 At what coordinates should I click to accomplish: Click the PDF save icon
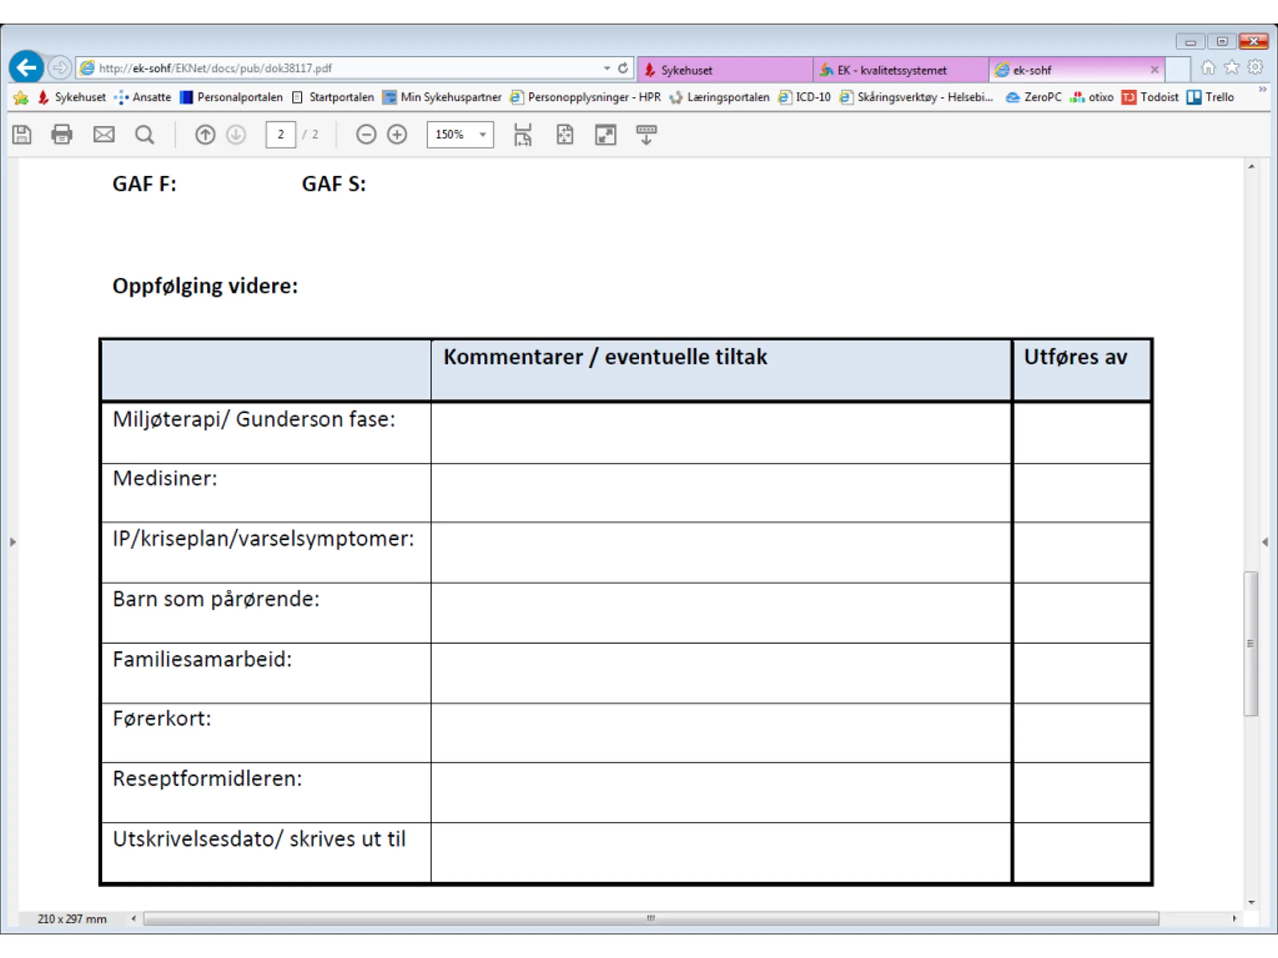coord(22,135)
